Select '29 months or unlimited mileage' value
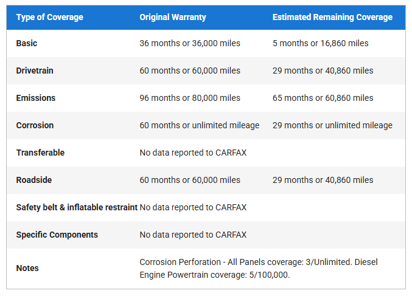This screenshot has height=296, width=412. tap(332, 125)
